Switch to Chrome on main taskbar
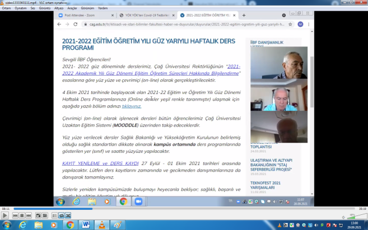Viewport: 368px width, 230px height. (70, 225)
